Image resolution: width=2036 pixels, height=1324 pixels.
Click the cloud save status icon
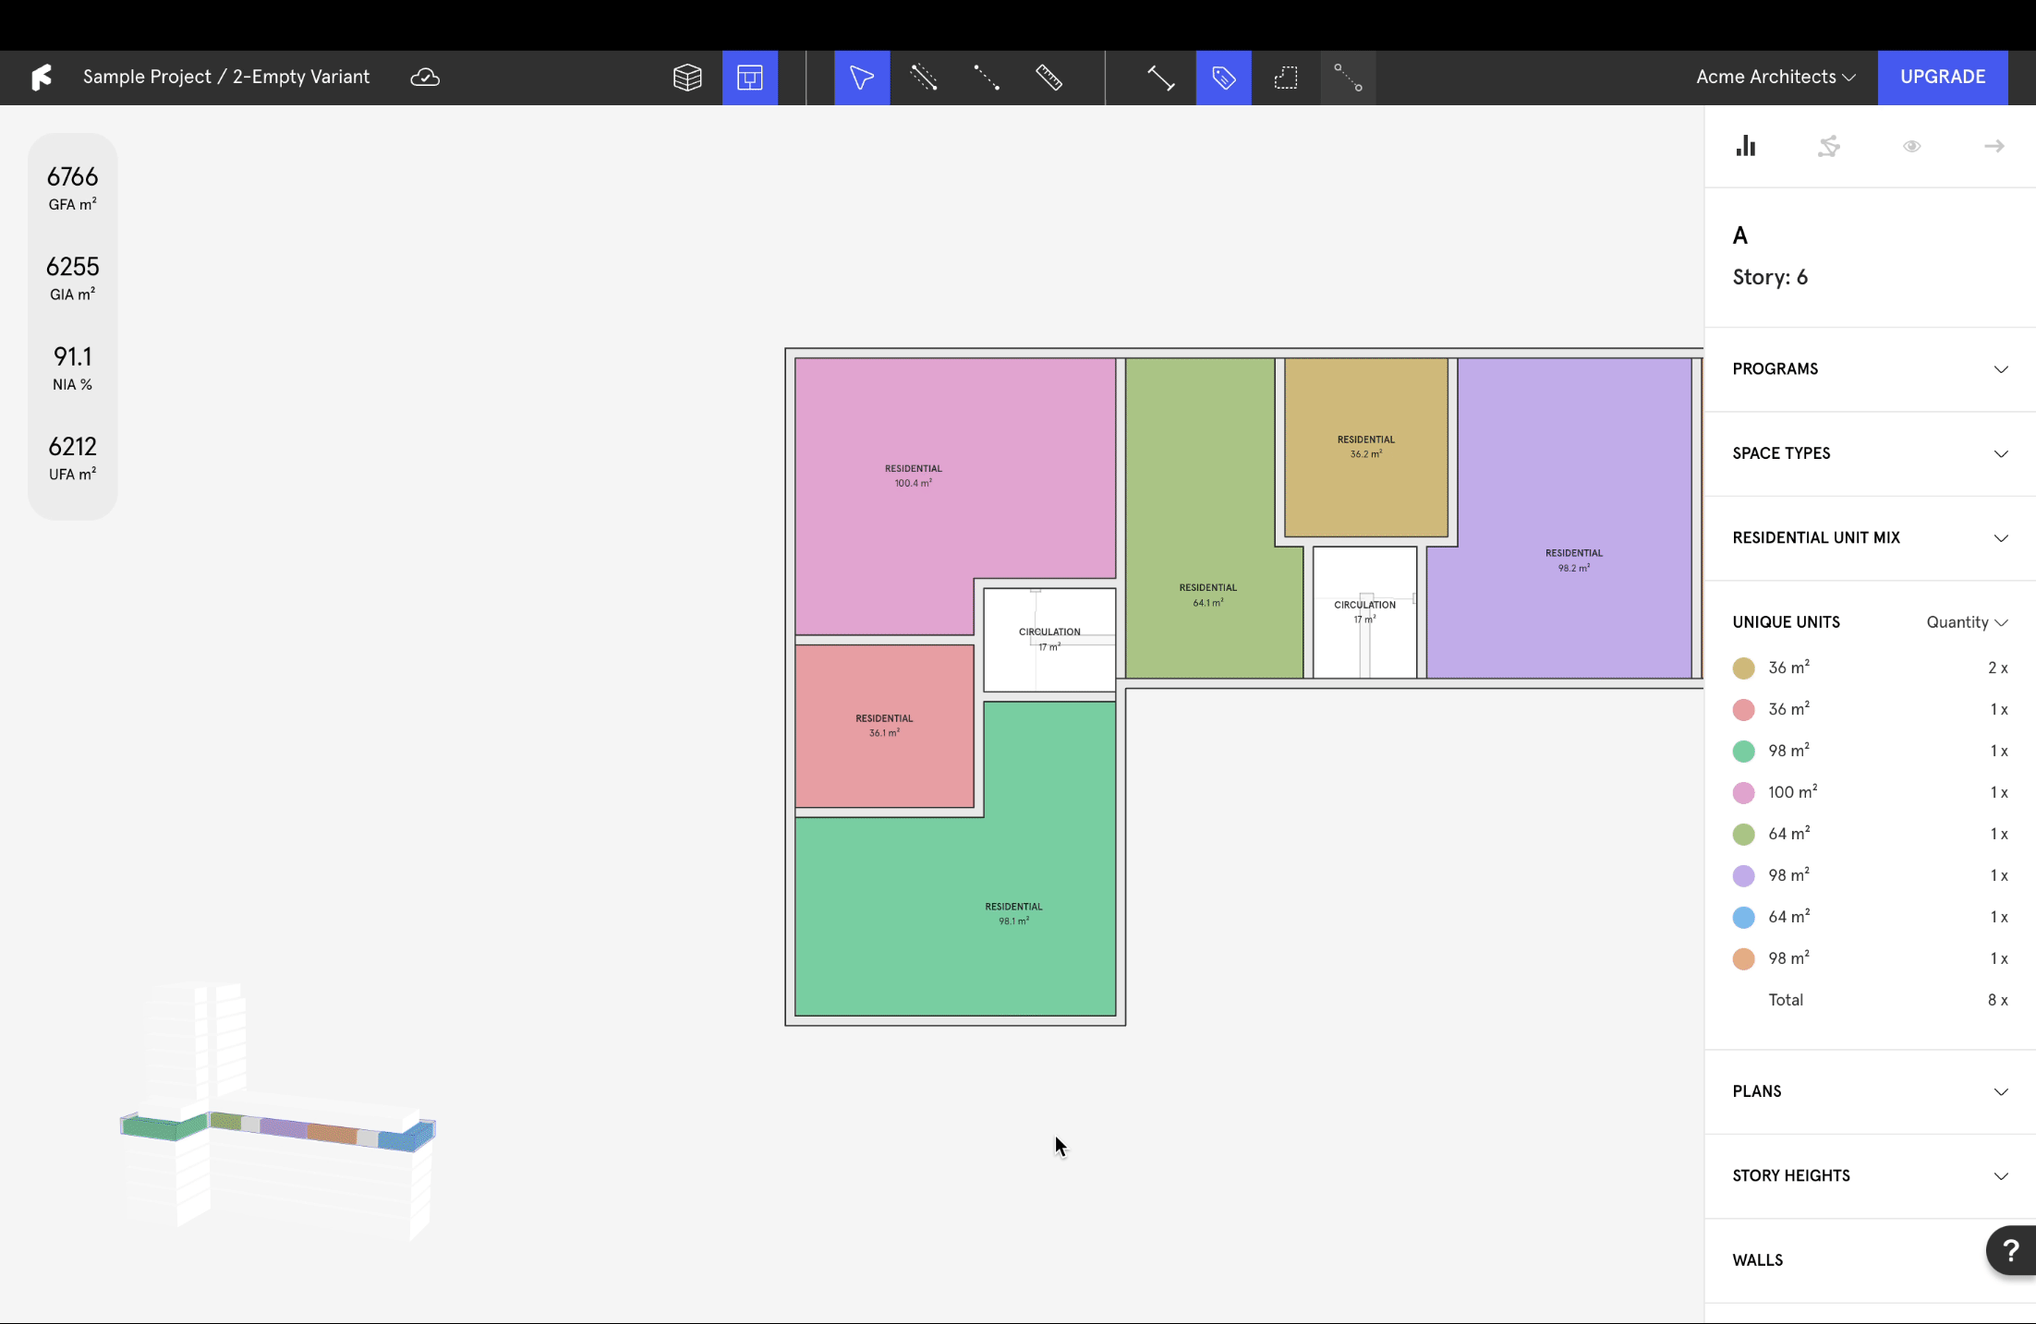pos(425,77)
